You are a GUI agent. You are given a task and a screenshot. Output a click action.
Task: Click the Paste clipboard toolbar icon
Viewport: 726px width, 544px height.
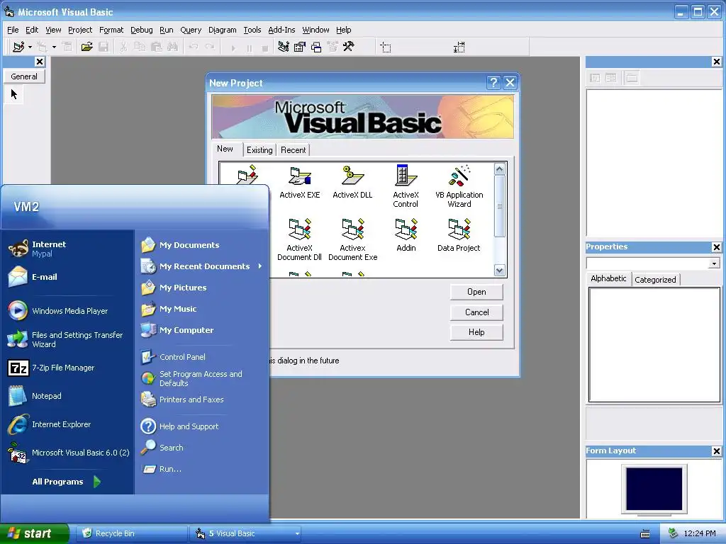pyautogui.click(x=157, y=47)
